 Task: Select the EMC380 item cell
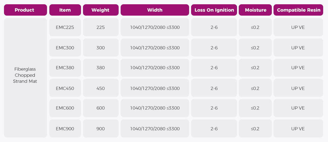click(65, 68)
